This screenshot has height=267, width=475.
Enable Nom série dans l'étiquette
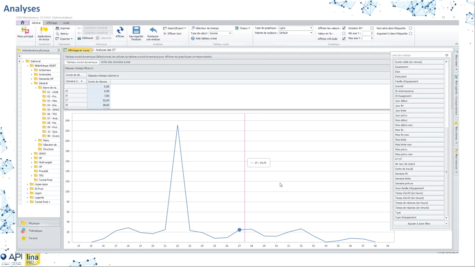coord(410,28)
